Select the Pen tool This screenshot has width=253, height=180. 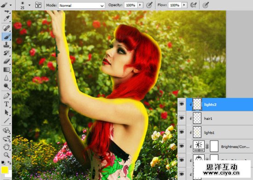(6, 96)
